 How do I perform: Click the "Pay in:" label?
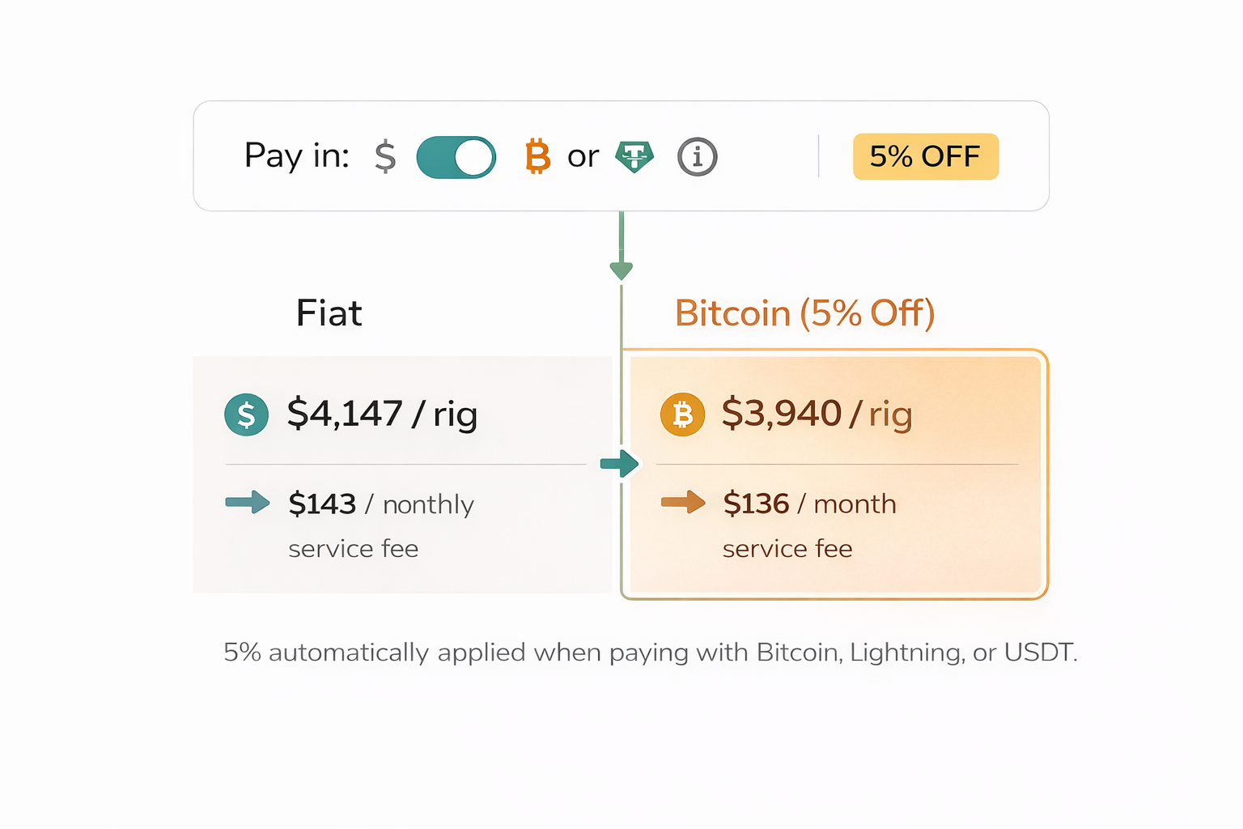click(296, 155)
